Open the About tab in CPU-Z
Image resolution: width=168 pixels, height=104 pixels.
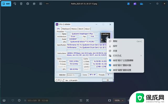(87, 29)
